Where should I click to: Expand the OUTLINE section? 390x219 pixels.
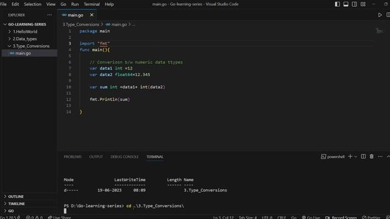[x=16, y=196]
